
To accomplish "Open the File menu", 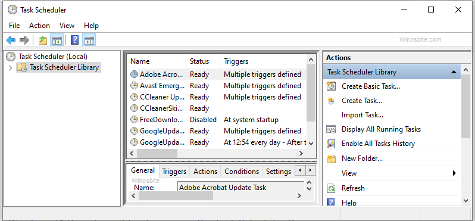I will coord(14,26).
